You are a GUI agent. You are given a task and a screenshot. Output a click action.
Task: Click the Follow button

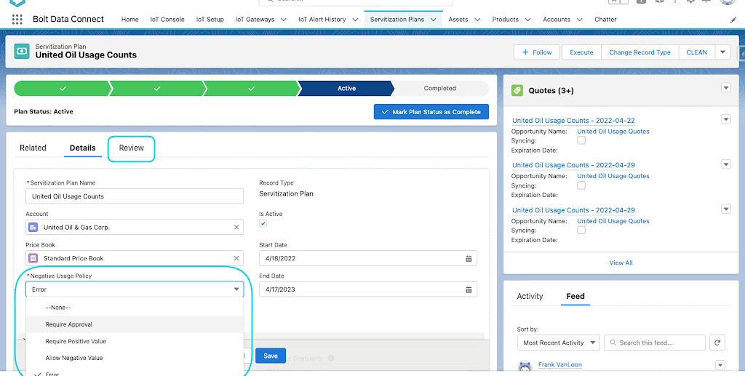537,52
